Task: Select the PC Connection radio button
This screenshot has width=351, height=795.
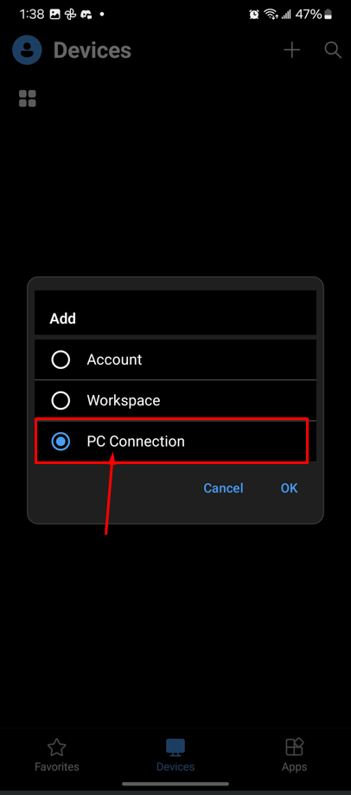Action: click(61, 442)
